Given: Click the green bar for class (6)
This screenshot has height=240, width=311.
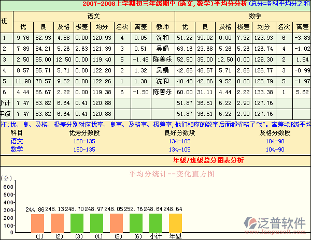Looking at the screenshot, I should 136,223.
